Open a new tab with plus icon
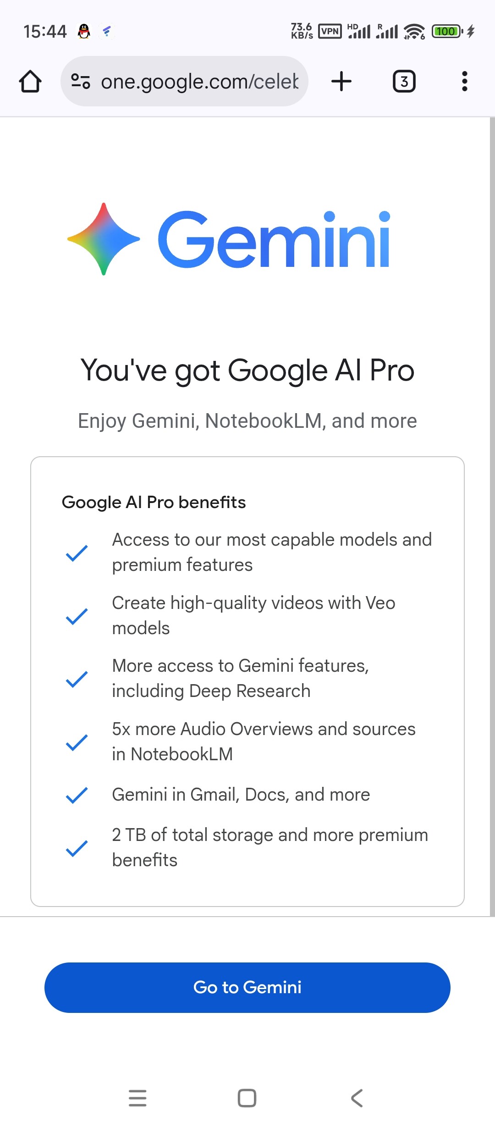This screenshot has width=495, height=1128. coord(341,82)
